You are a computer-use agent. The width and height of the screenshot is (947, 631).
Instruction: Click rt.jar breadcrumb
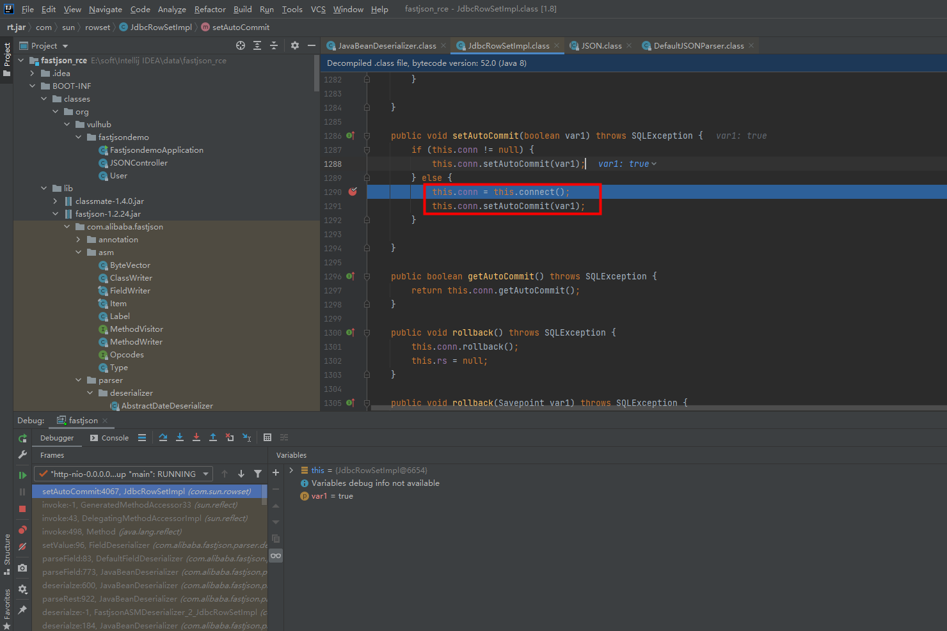17,27
